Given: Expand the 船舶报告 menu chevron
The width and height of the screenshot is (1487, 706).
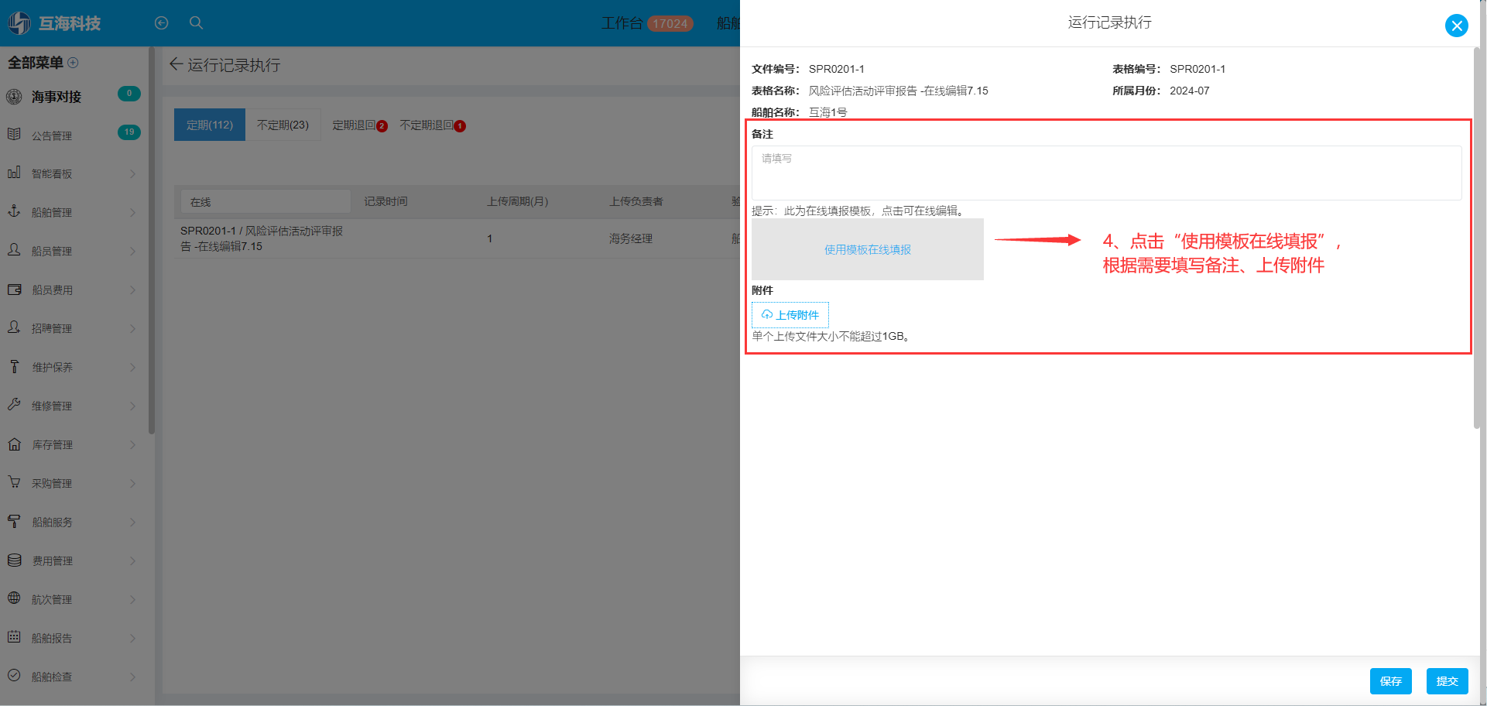Looking at the screenshot, I should pyautogui.click(x=132, y=638).
